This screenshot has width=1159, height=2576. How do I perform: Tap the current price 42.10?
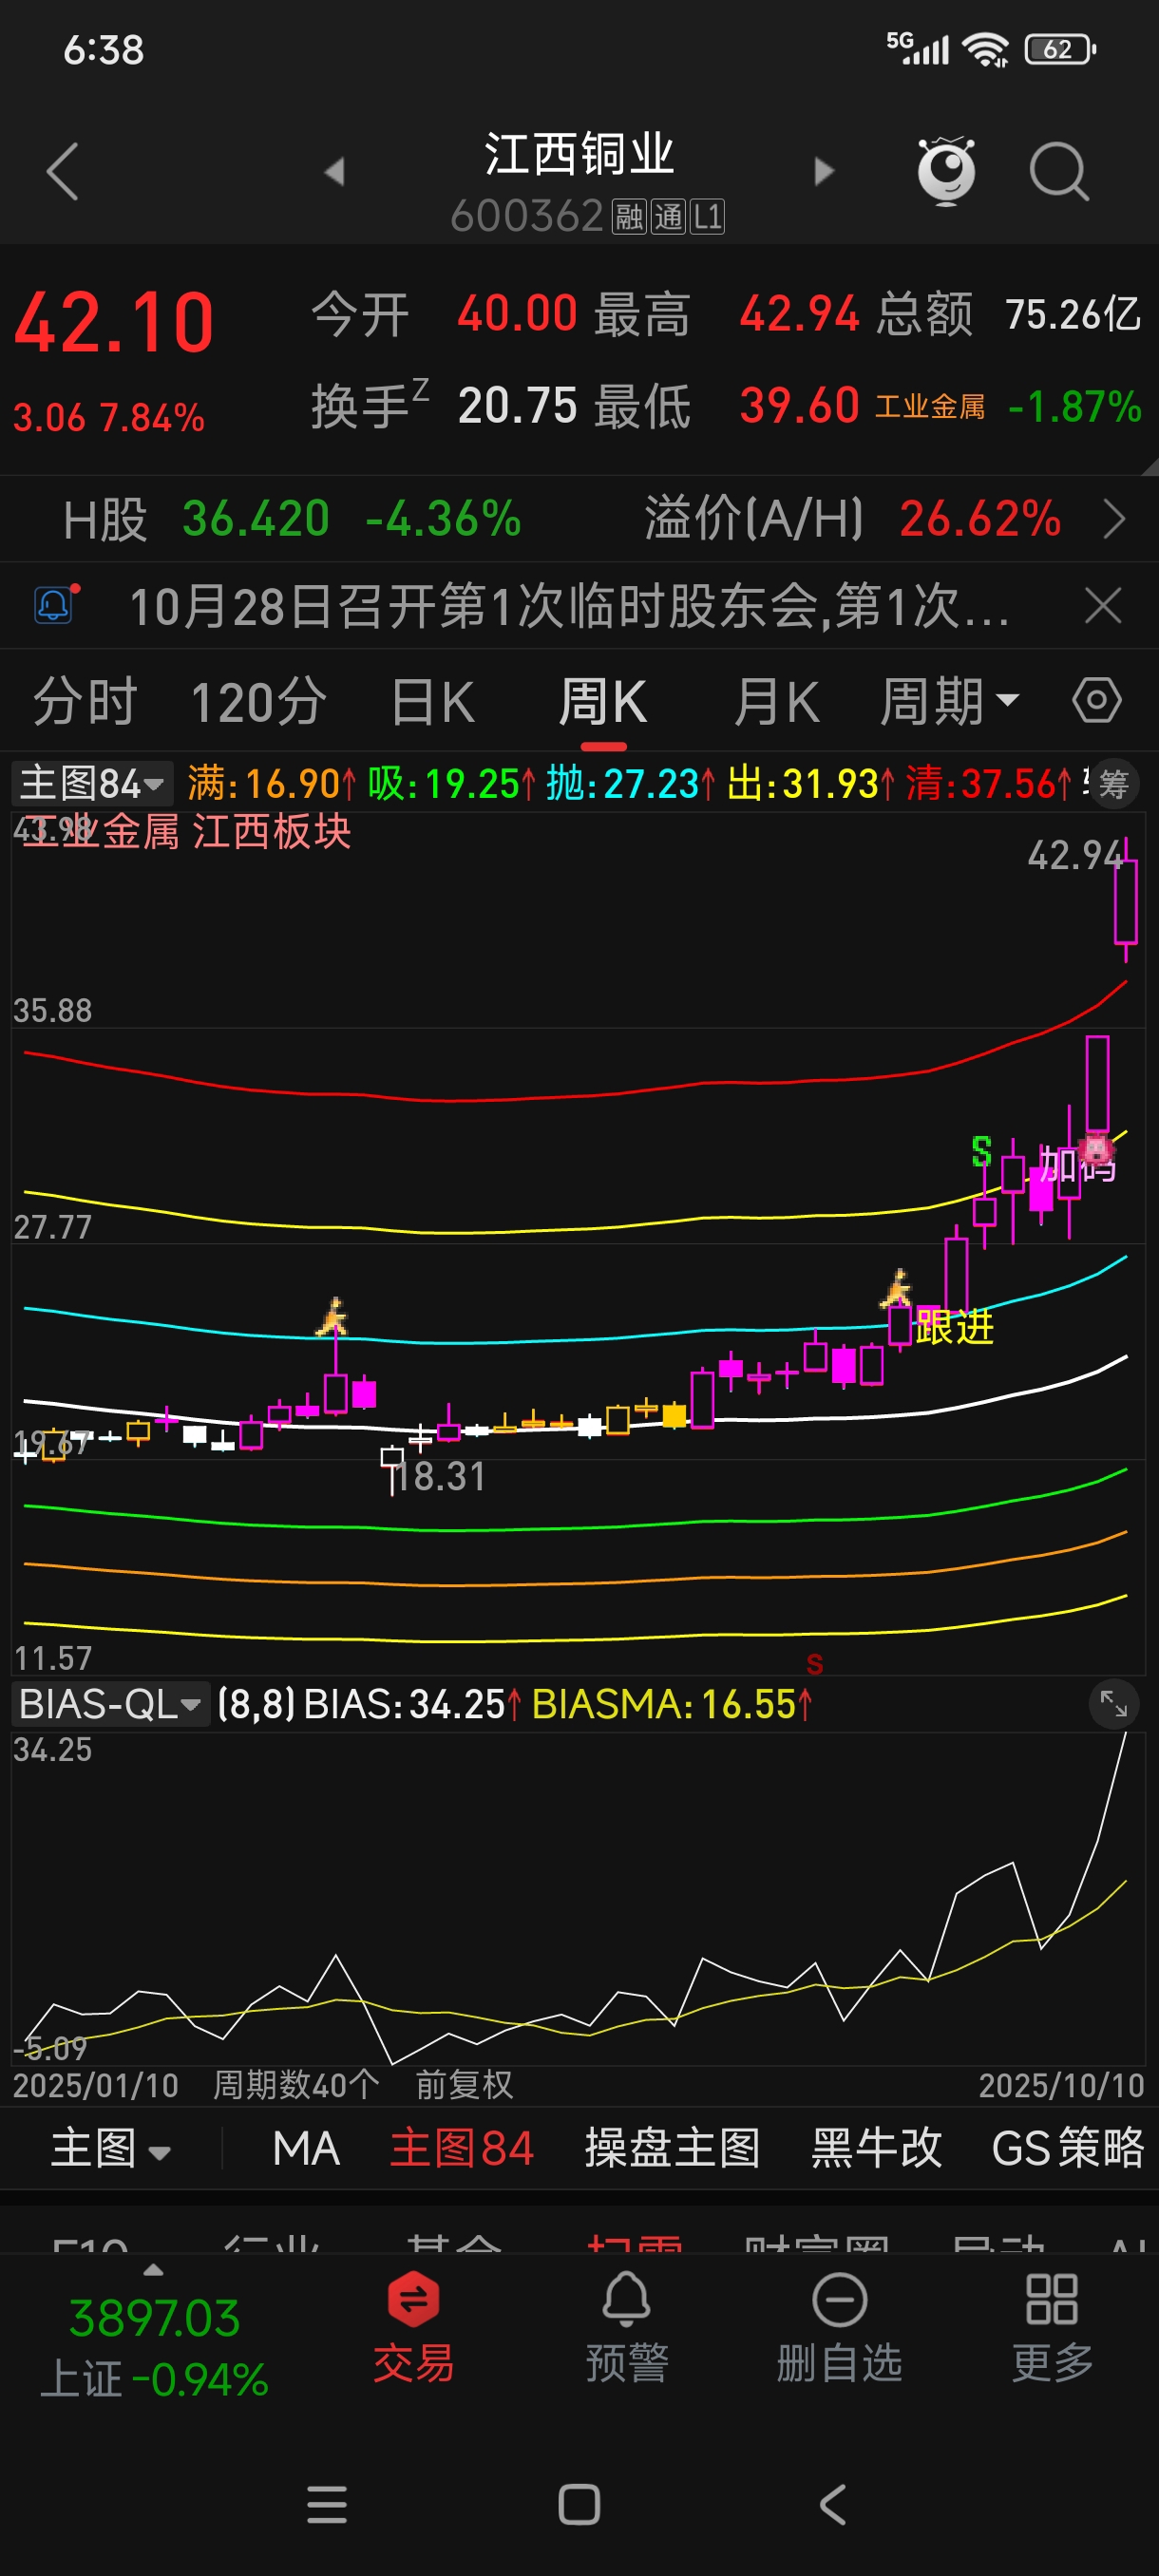pos(114,322)
